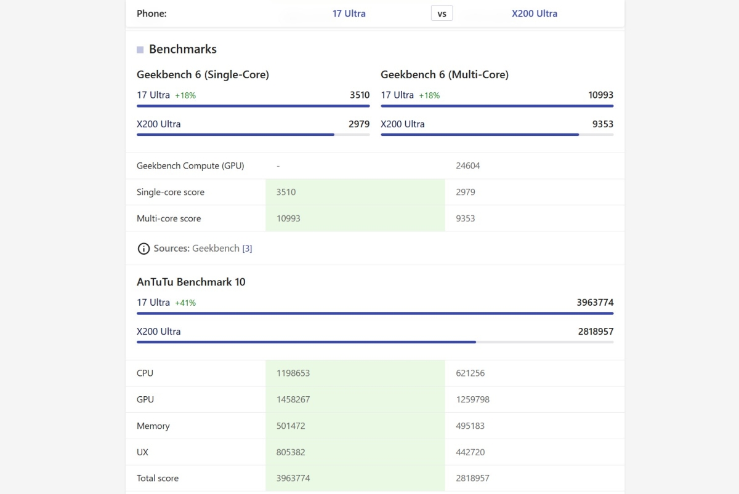Select the highlighted 10993 multi-core score cell
This screenshot has height=494, width=739.
pyautogui.click(x=355, y=218)
